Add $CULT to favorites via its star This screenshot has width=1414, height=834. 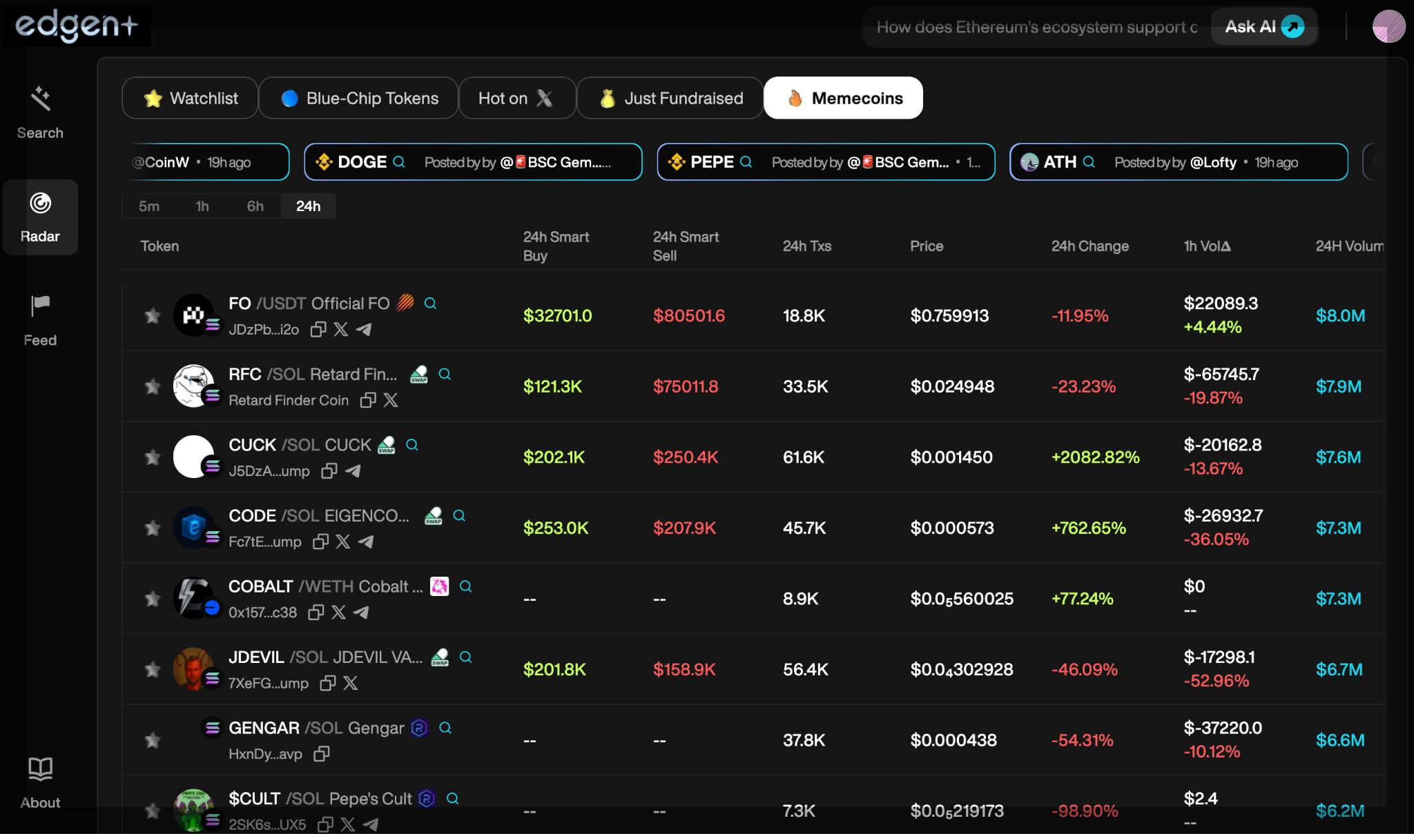pyautogui.click(x=153, y=809)
